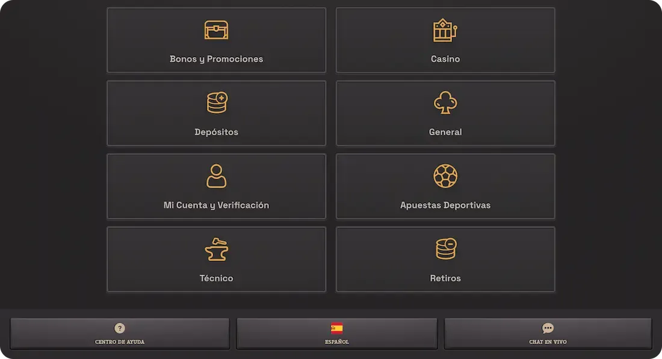This screenshot has width=662, height=359.
Task: Click the chat bubble icon for live chat
Action: 548,328
